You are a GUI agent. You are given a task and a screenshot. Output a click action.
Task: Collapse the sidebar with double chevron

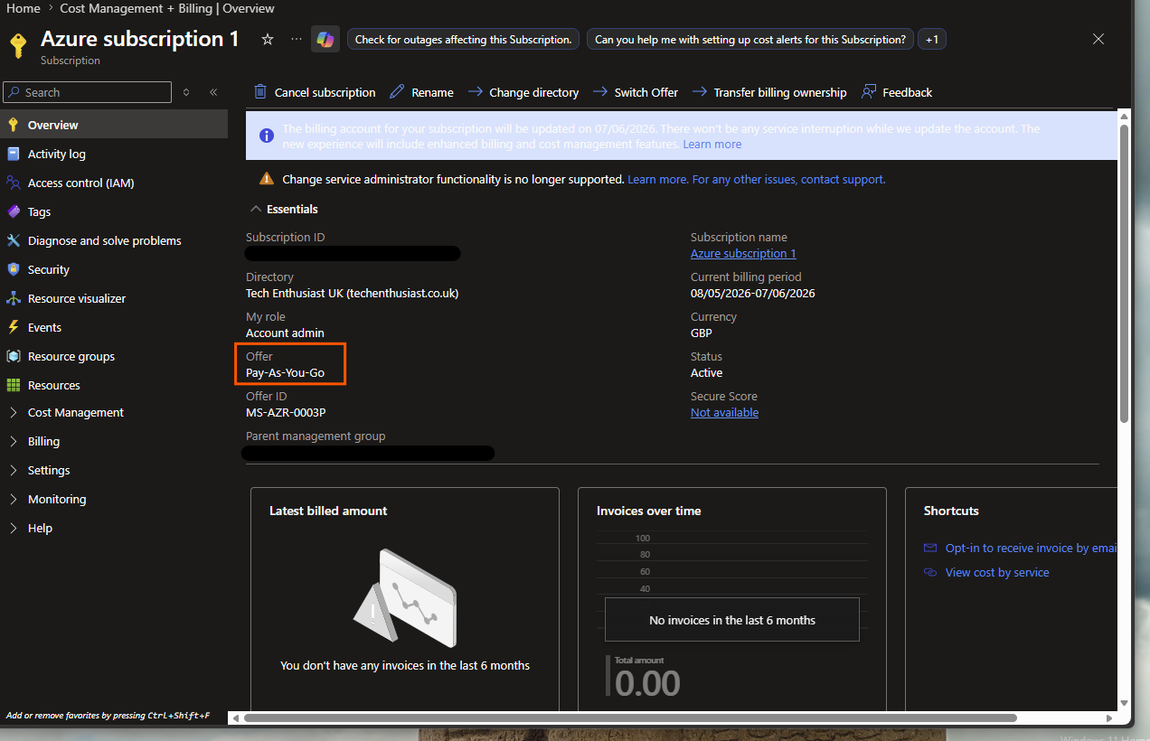[x=213, y=92]
